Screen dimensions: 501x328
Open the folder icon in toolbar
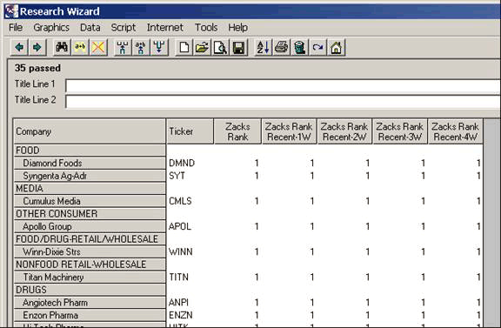[202, 48]
